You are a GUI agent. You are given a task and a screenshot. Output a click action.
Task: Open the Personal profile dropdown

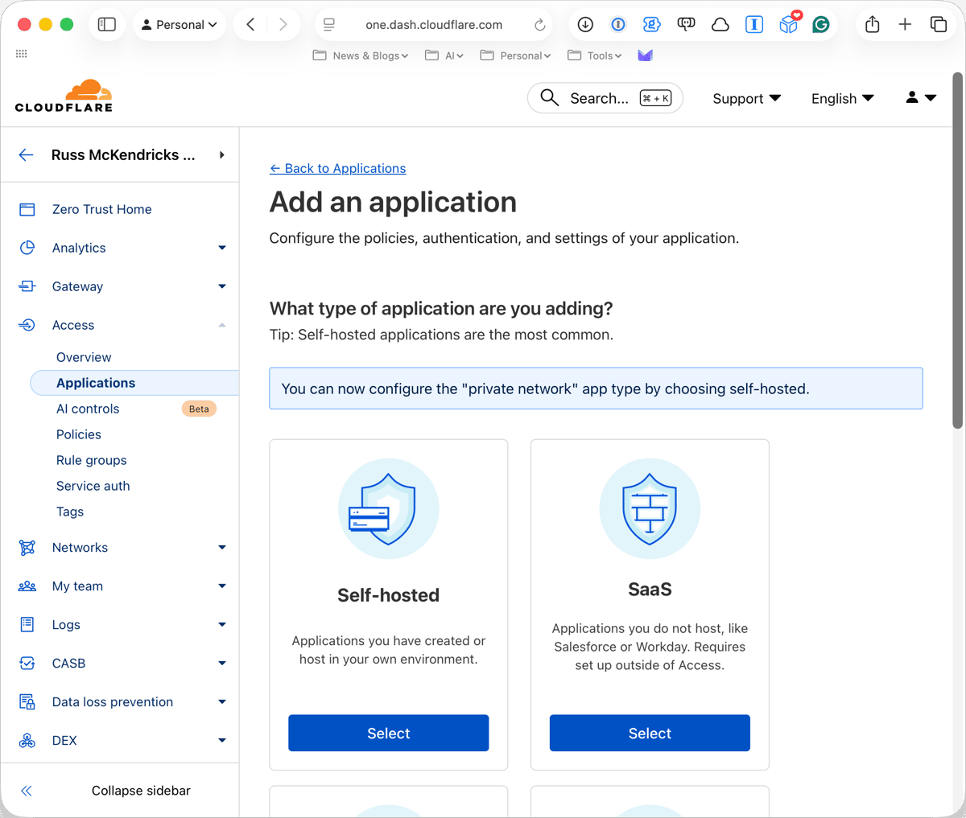(x=179, y=24)
